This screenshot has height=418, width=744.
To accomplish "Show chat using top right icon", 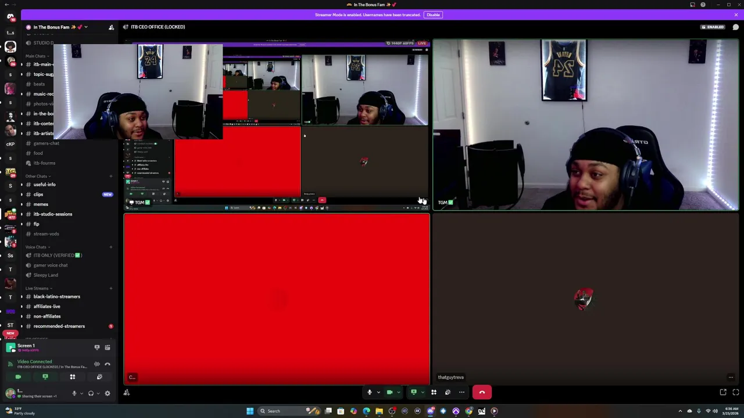I will [736, 27].
